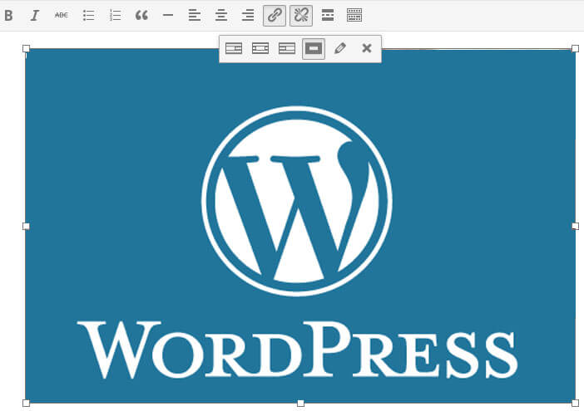Click top-left image resize handle

coord(26,48)
